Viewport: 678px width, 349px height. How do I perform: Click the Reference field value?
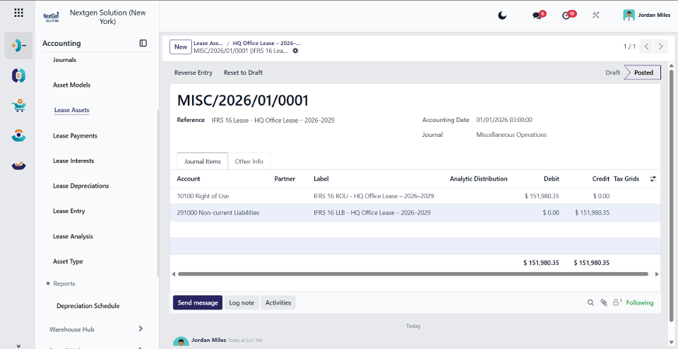click(x=273, y=120)
